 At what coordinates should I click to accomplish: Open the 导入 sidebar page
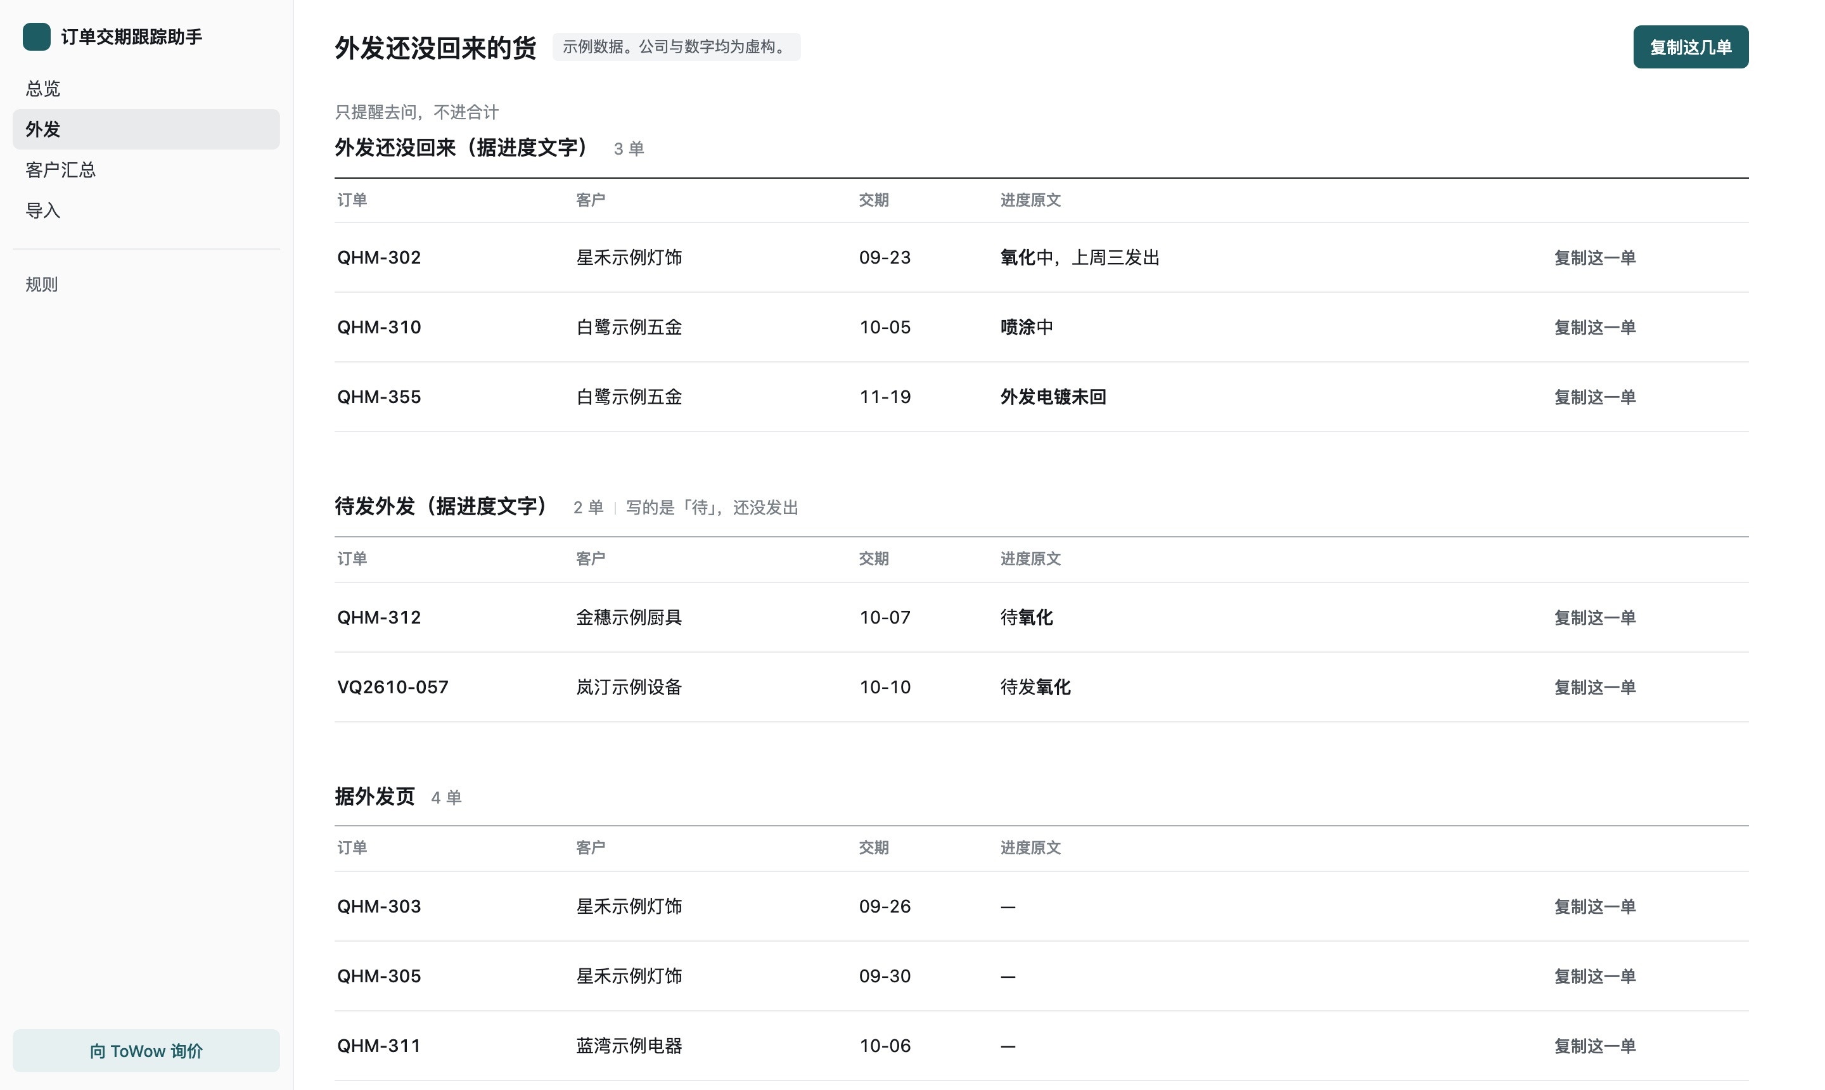146,211
